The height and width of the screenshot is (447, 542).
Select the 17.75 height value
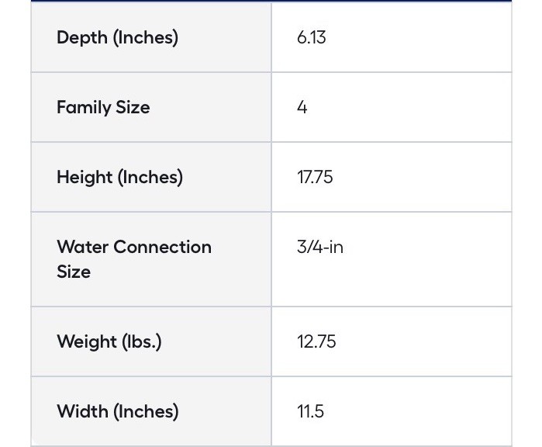click(x=315, y=177)
